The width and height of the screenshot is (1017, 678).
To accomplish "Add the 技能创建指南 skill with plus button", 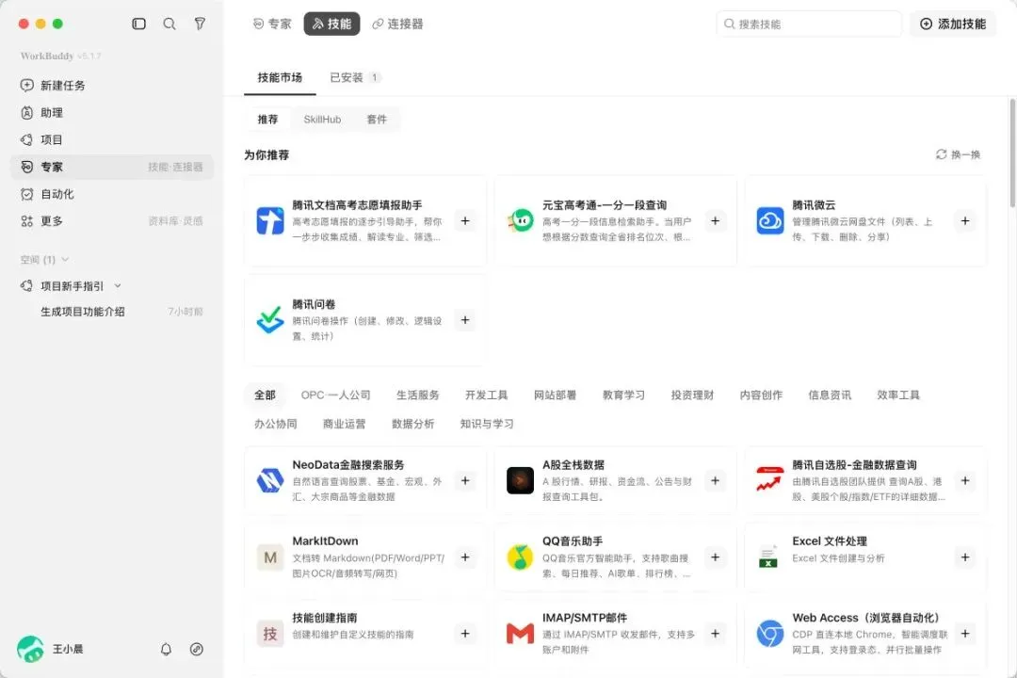I will tap(465, 634).
